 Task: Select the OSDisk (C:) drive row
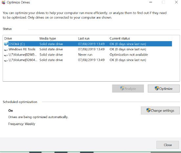(88, 44)
